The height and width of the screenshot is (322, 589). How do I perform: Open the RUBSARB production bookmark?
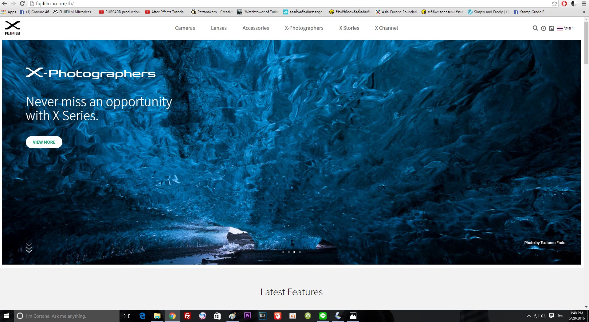click(119, 12)
